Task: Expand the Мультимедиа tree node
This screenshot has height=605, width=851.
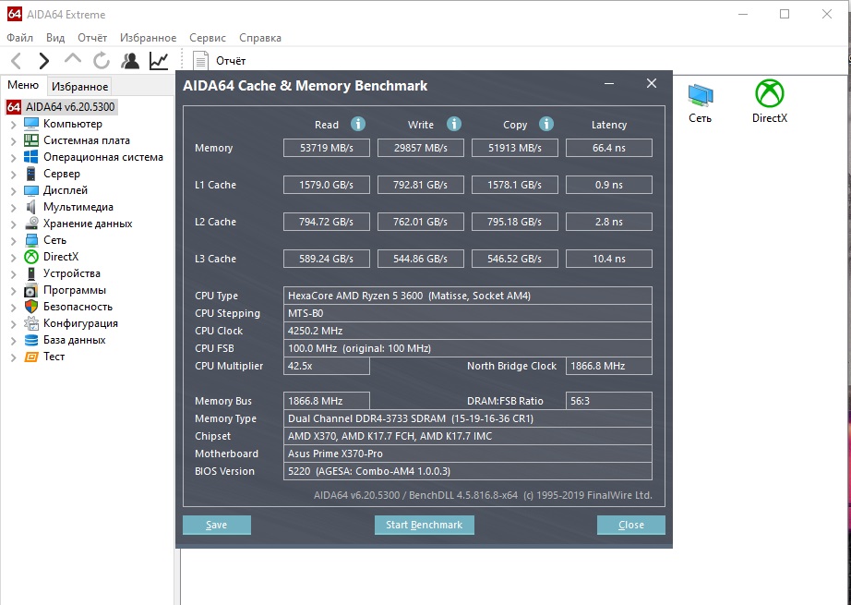Action: (x=14, y=208)
